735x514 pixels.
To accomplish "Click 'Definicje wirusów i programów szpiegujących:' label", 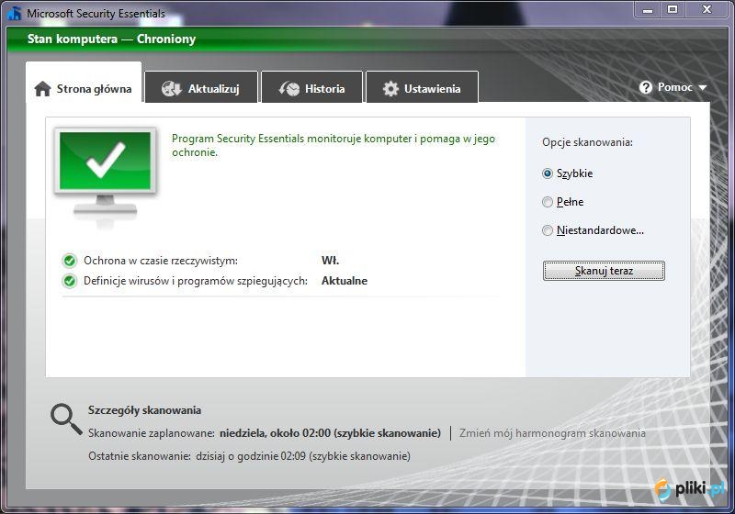I will pyautogui.click(x=196, y=281).
